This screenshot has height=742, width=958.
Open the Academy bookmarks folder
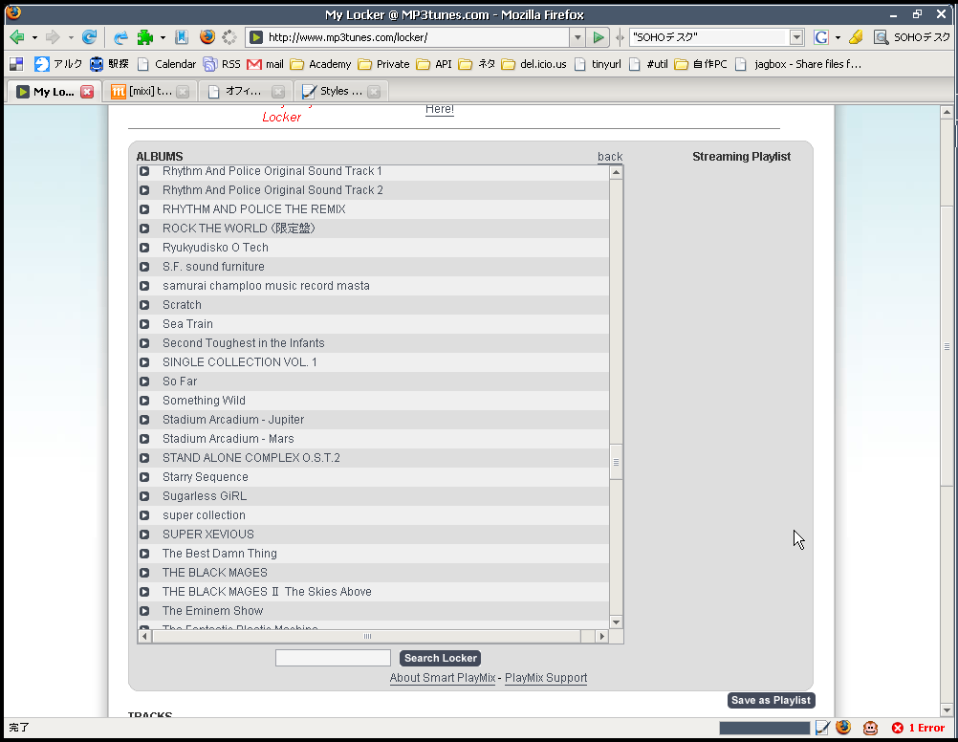point(320,64)
